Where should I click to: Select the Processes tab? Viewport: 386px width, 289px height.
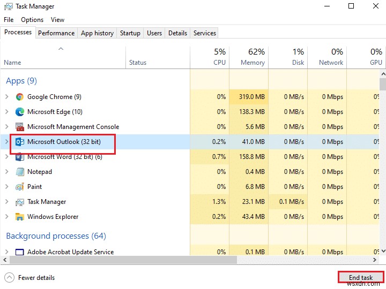18,32
